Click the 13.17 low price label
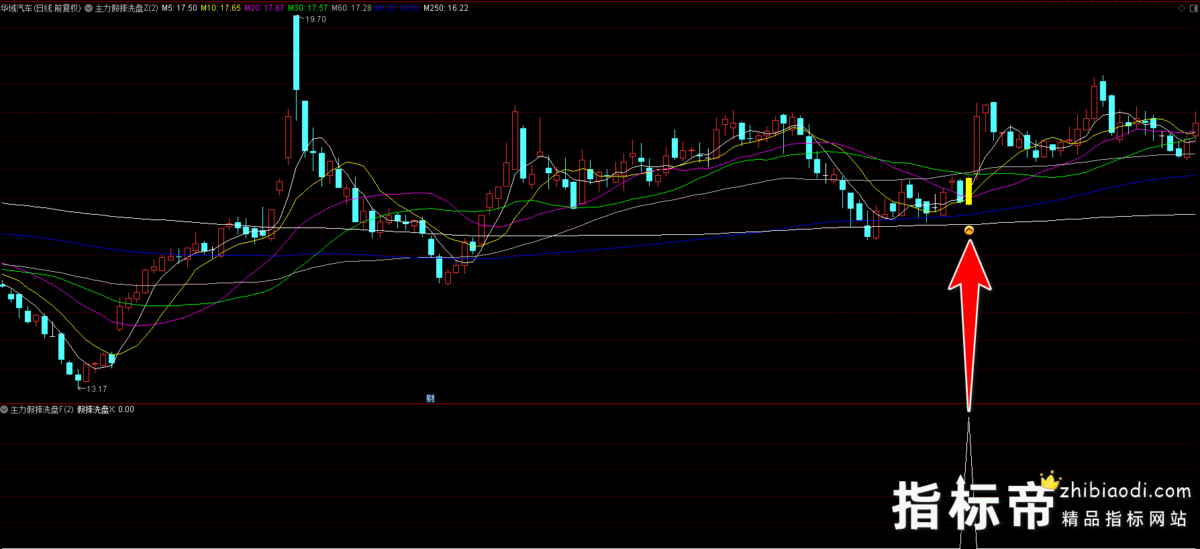This screenshot has height=549, width=1200. click(97, 389)
